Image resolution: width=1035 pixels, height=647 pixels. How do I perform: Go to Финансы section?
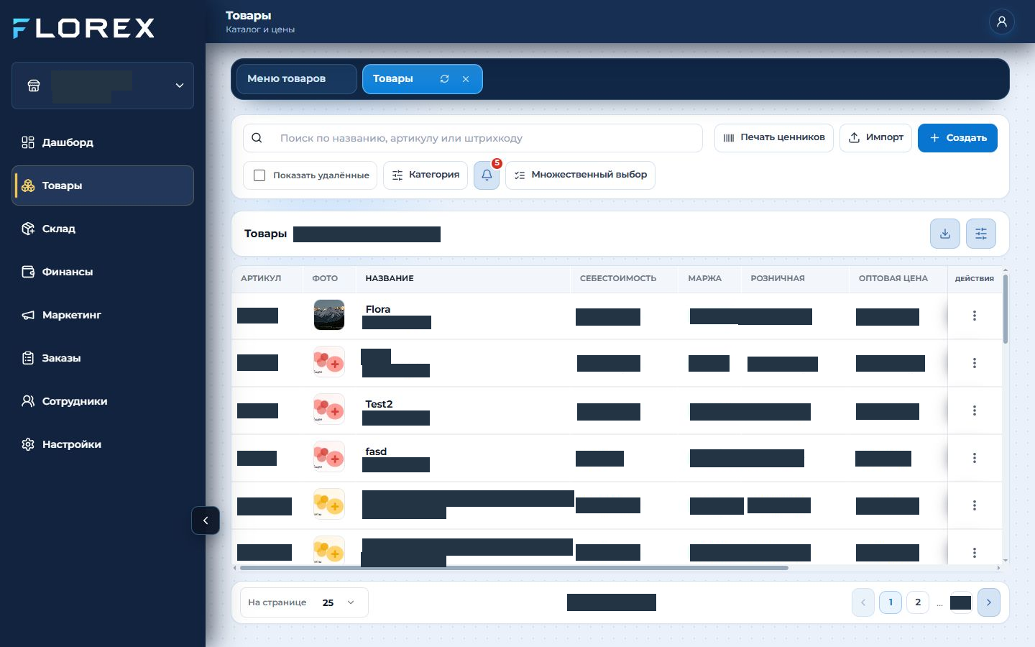point(103,272)
